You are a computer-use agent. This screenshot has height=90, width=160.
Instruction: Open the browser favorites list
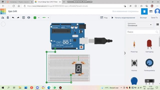(141, 6)
